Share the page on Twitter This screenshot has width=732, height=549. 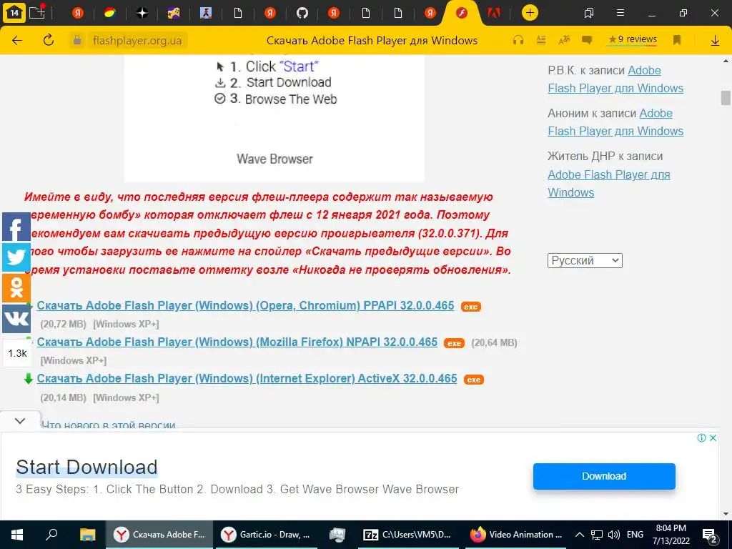pyautogui.click(x=16, y=257)
